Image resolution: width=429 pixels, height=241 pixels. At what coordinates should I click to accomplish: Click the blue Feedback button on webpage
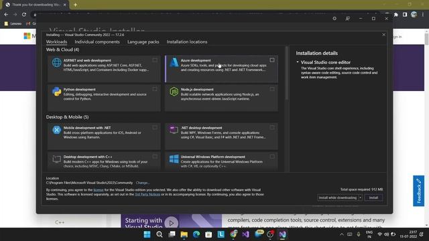[418, 191]
